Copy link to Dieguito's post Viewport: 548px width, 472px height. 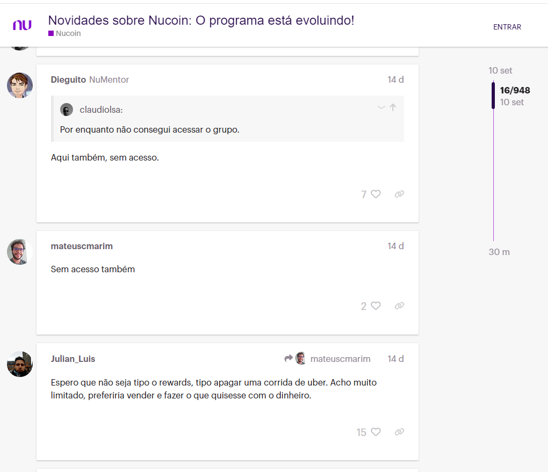tap(399, 194)
